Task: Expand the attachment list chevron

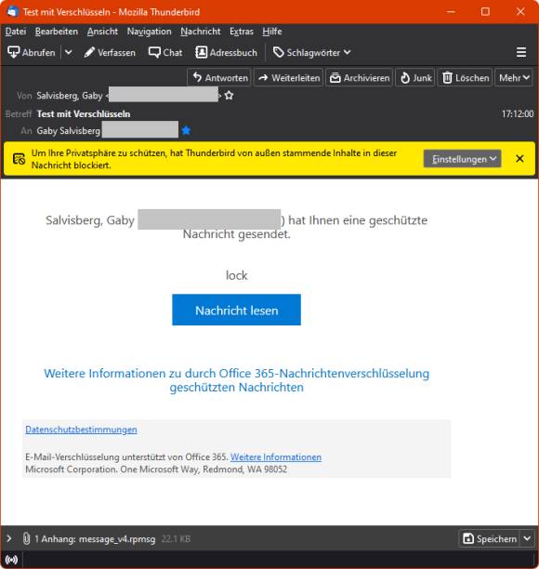Action: coord(9,539)
